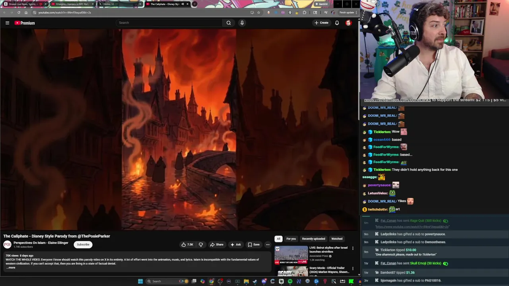Open Windows Start menu

point(140,281)
